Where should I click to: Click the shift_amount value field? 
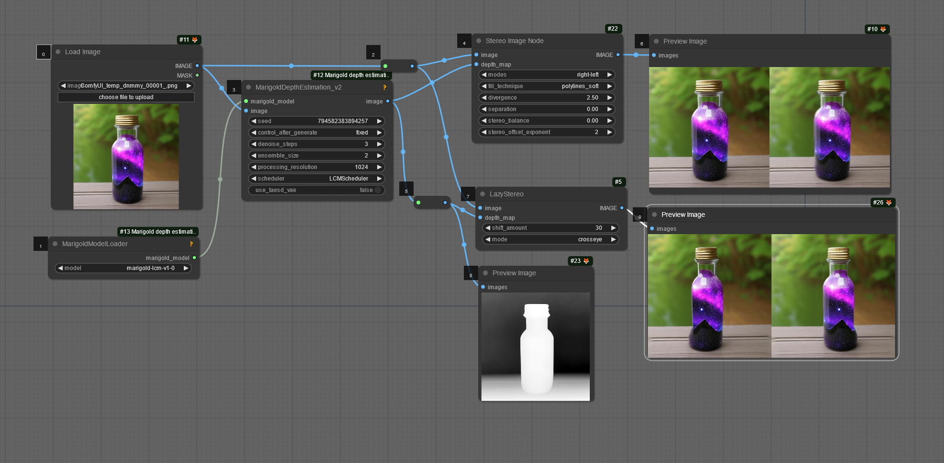pos(551,228)
